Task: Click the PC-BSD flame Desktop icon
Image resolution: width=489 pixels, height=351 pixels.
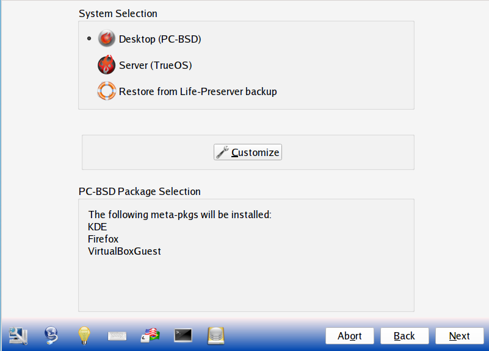Action: [x=106, y=38]
